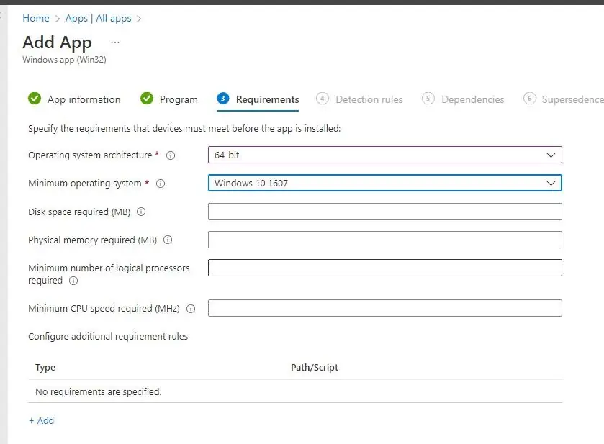Focus the logical processors required input field
This screenshot has width=604, height=444.
point(385,268)
